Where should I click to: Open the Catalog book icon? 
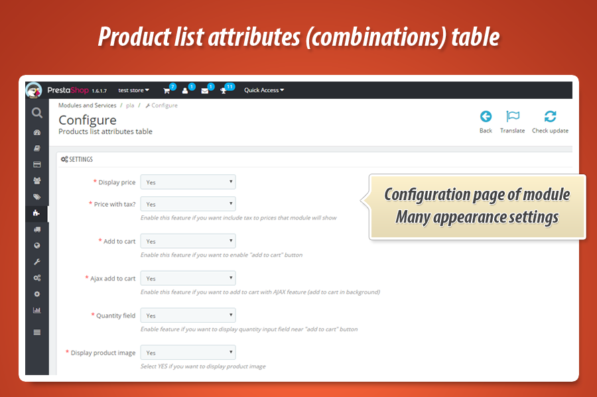click(x=37, y=148)
